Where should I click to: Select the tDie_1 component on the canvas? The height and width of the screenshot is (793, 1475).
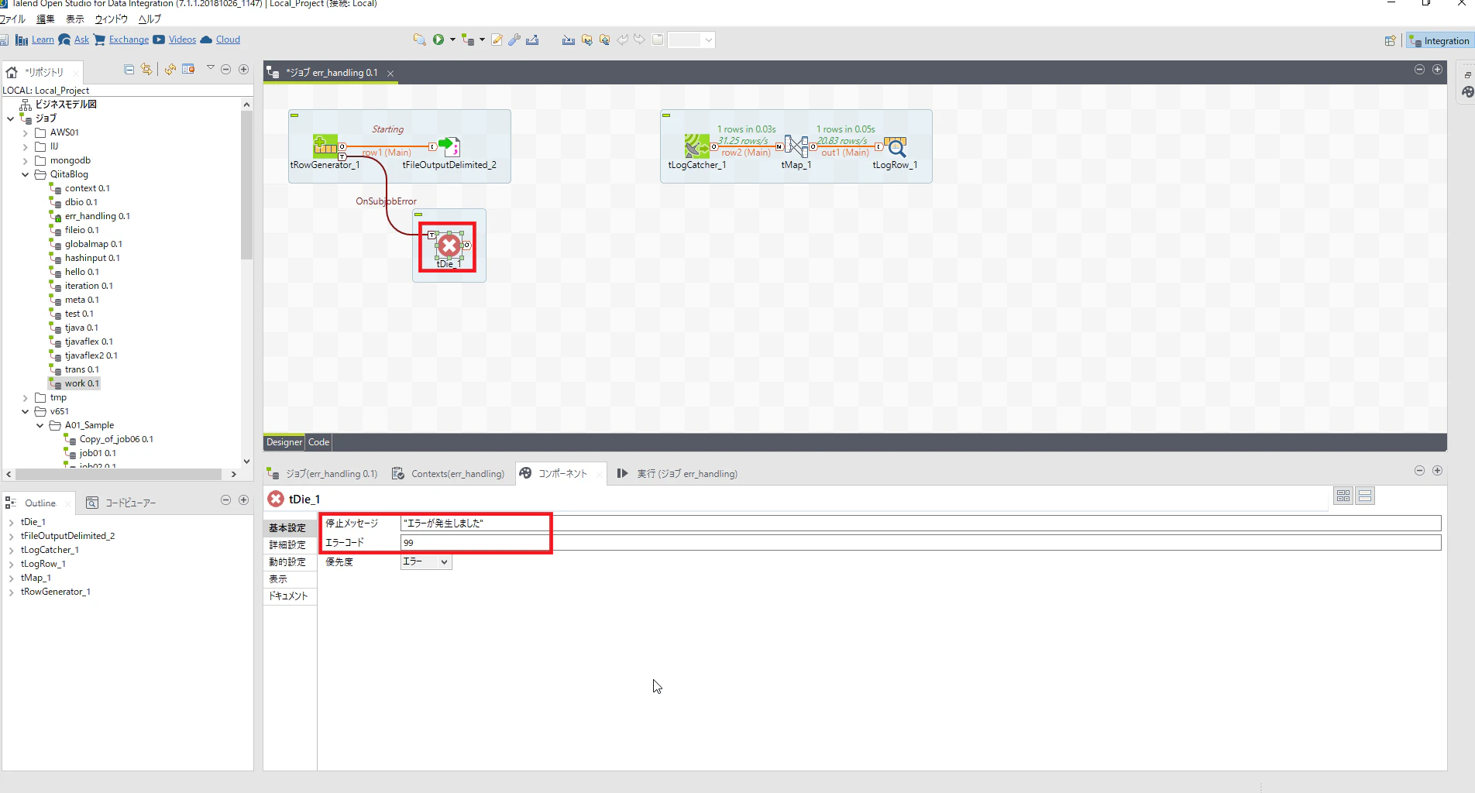449,246
